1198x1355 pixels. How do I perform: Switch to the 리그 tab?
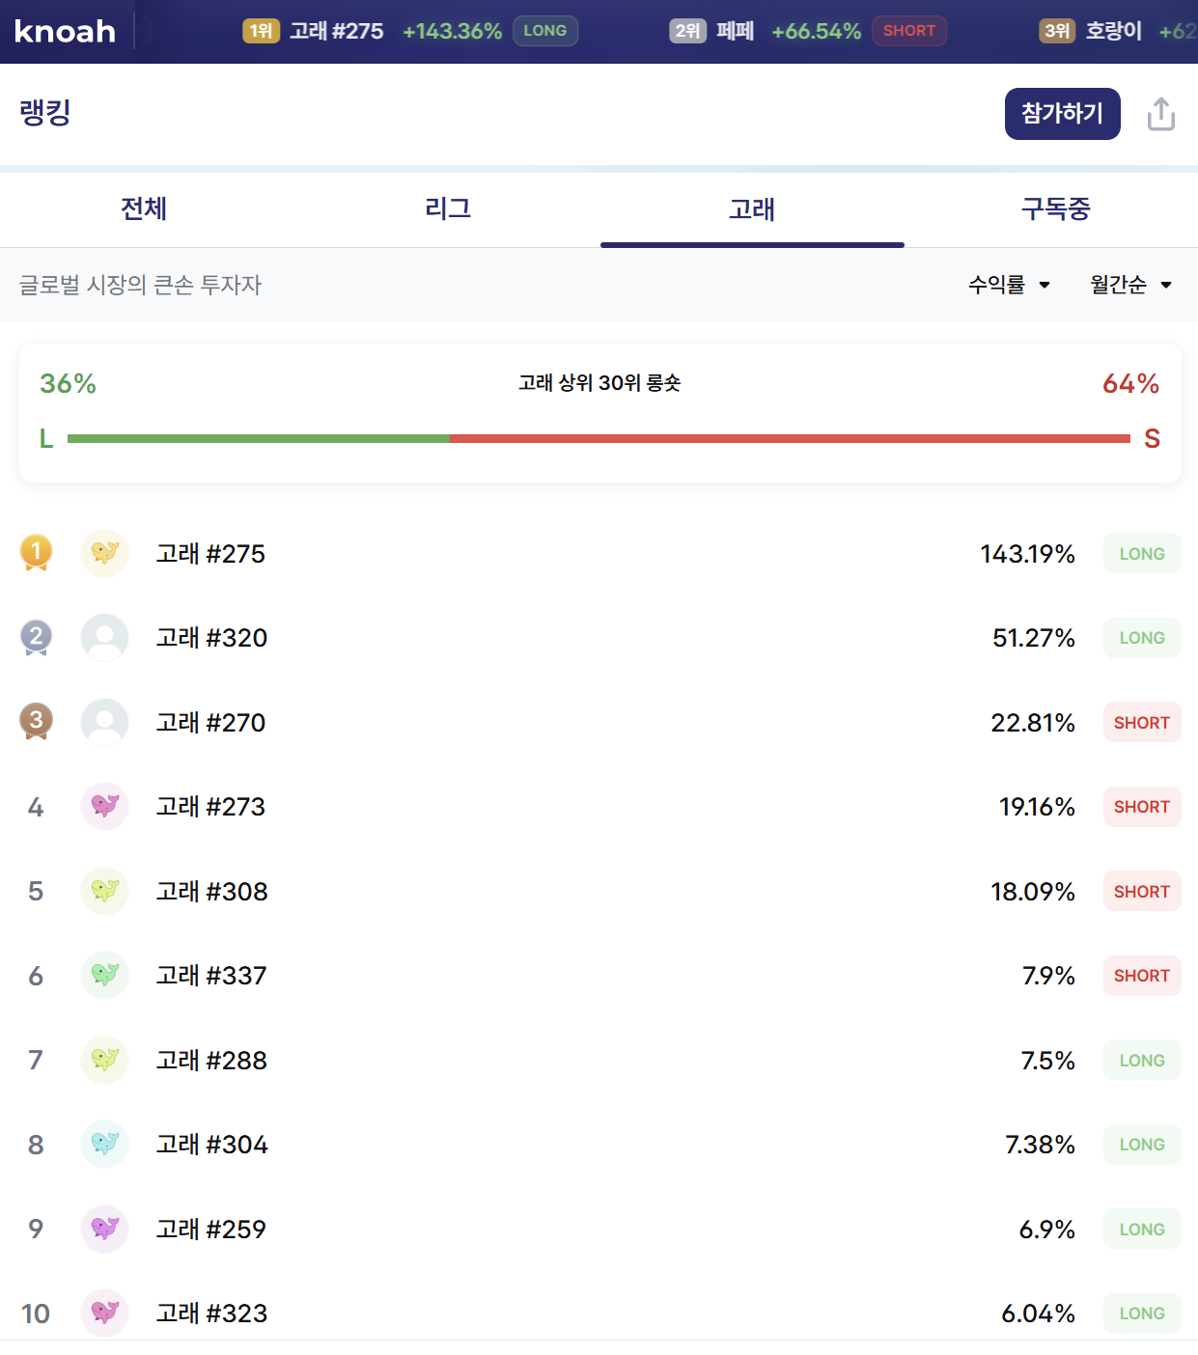pos(448,208)
